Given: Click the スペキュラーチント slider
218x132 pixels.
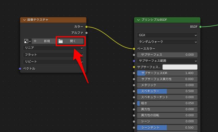Looking at the screenshot, I should (167, 97).
